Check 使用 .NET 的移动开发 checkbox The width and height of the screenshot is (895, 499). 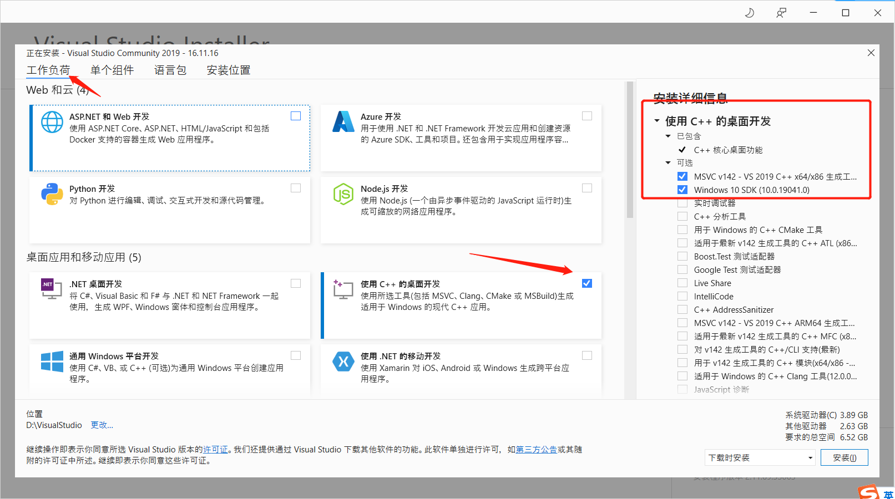pos(587,355)
